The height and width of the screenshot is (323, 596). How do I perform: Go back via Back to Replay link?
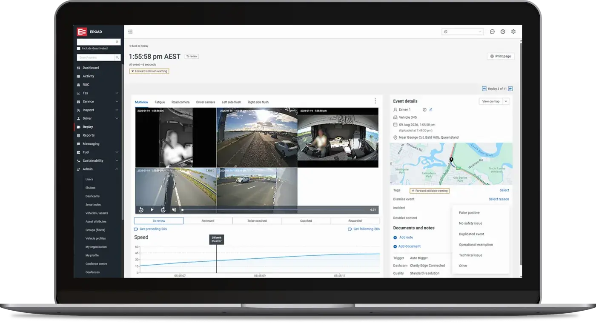coord(139,46)
